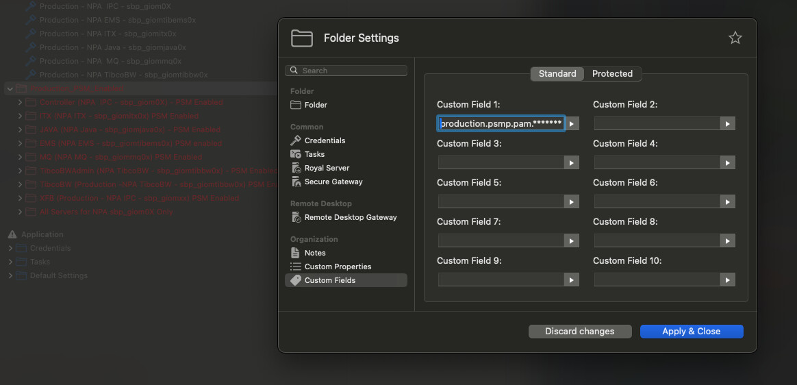Select the Credentials key icon in sidebar

(296, 140)
